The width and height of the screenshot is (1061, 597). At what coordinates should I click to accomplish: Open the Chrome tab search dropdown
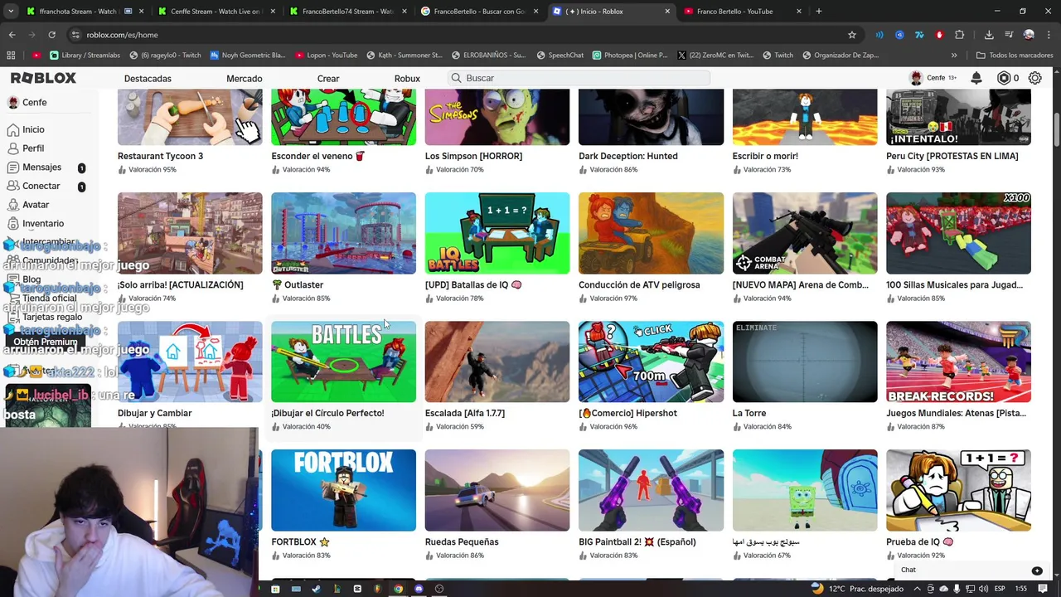tap(10, 11)
